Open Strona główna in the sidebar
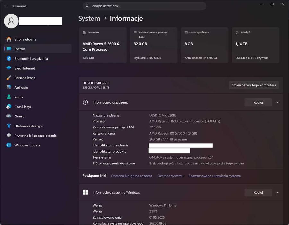The height and width of the screenshot is (225, 289). [38, 39]
